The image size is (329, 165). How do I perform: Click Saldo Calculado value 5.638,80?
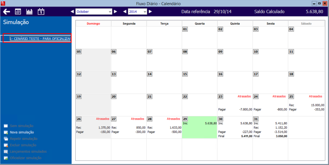(x=314, y=11)
